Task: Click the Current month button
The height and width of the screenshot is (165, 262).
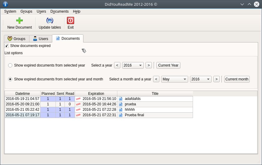Action: pos(237,79)
